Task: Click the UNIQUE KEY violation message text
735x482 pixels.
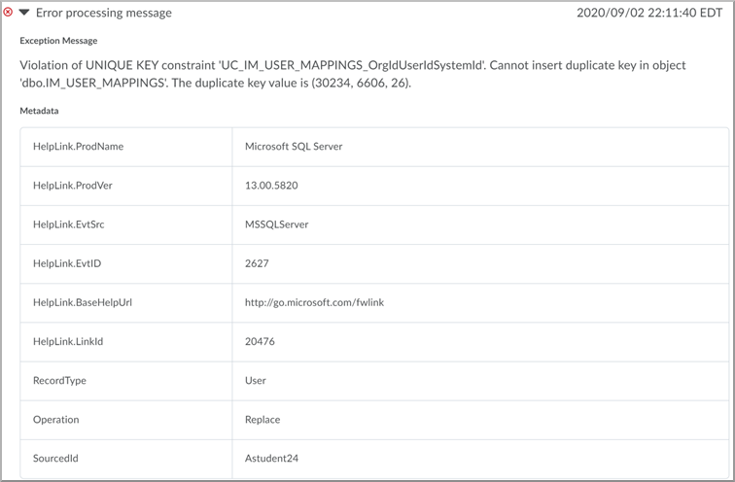Action: (x=353, y=74)
